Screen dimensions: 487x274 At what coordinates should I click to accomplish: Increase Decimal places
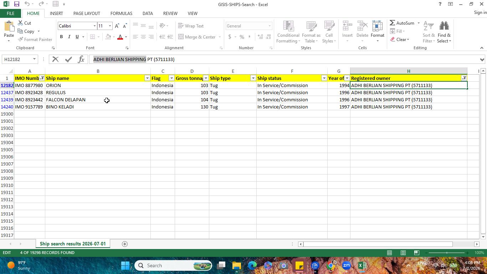point(260,37)
